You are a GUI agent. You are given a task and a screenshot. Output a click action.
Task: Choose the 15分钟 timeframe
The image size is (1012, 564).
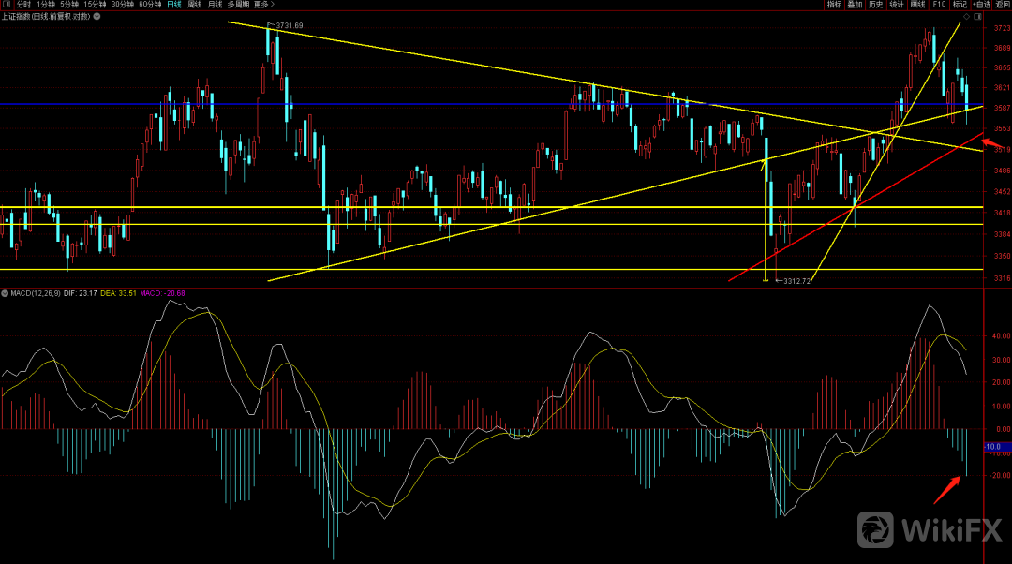coord(95,5)
